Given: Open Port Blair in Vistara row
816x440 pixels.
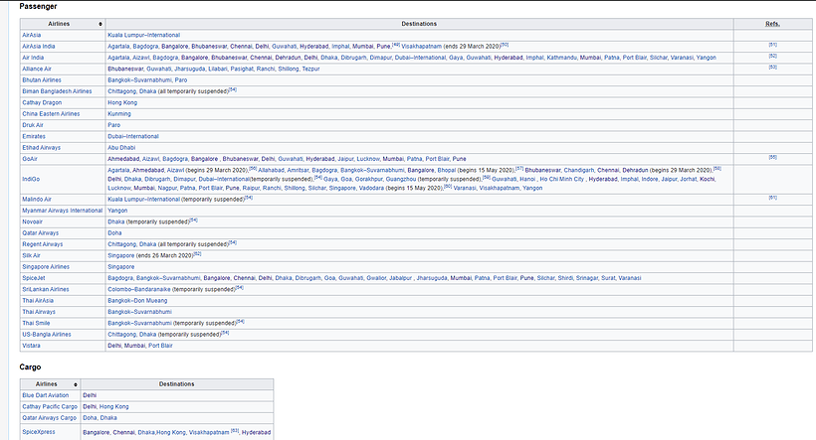Looking at the screenshot, I should click(160, 346).
